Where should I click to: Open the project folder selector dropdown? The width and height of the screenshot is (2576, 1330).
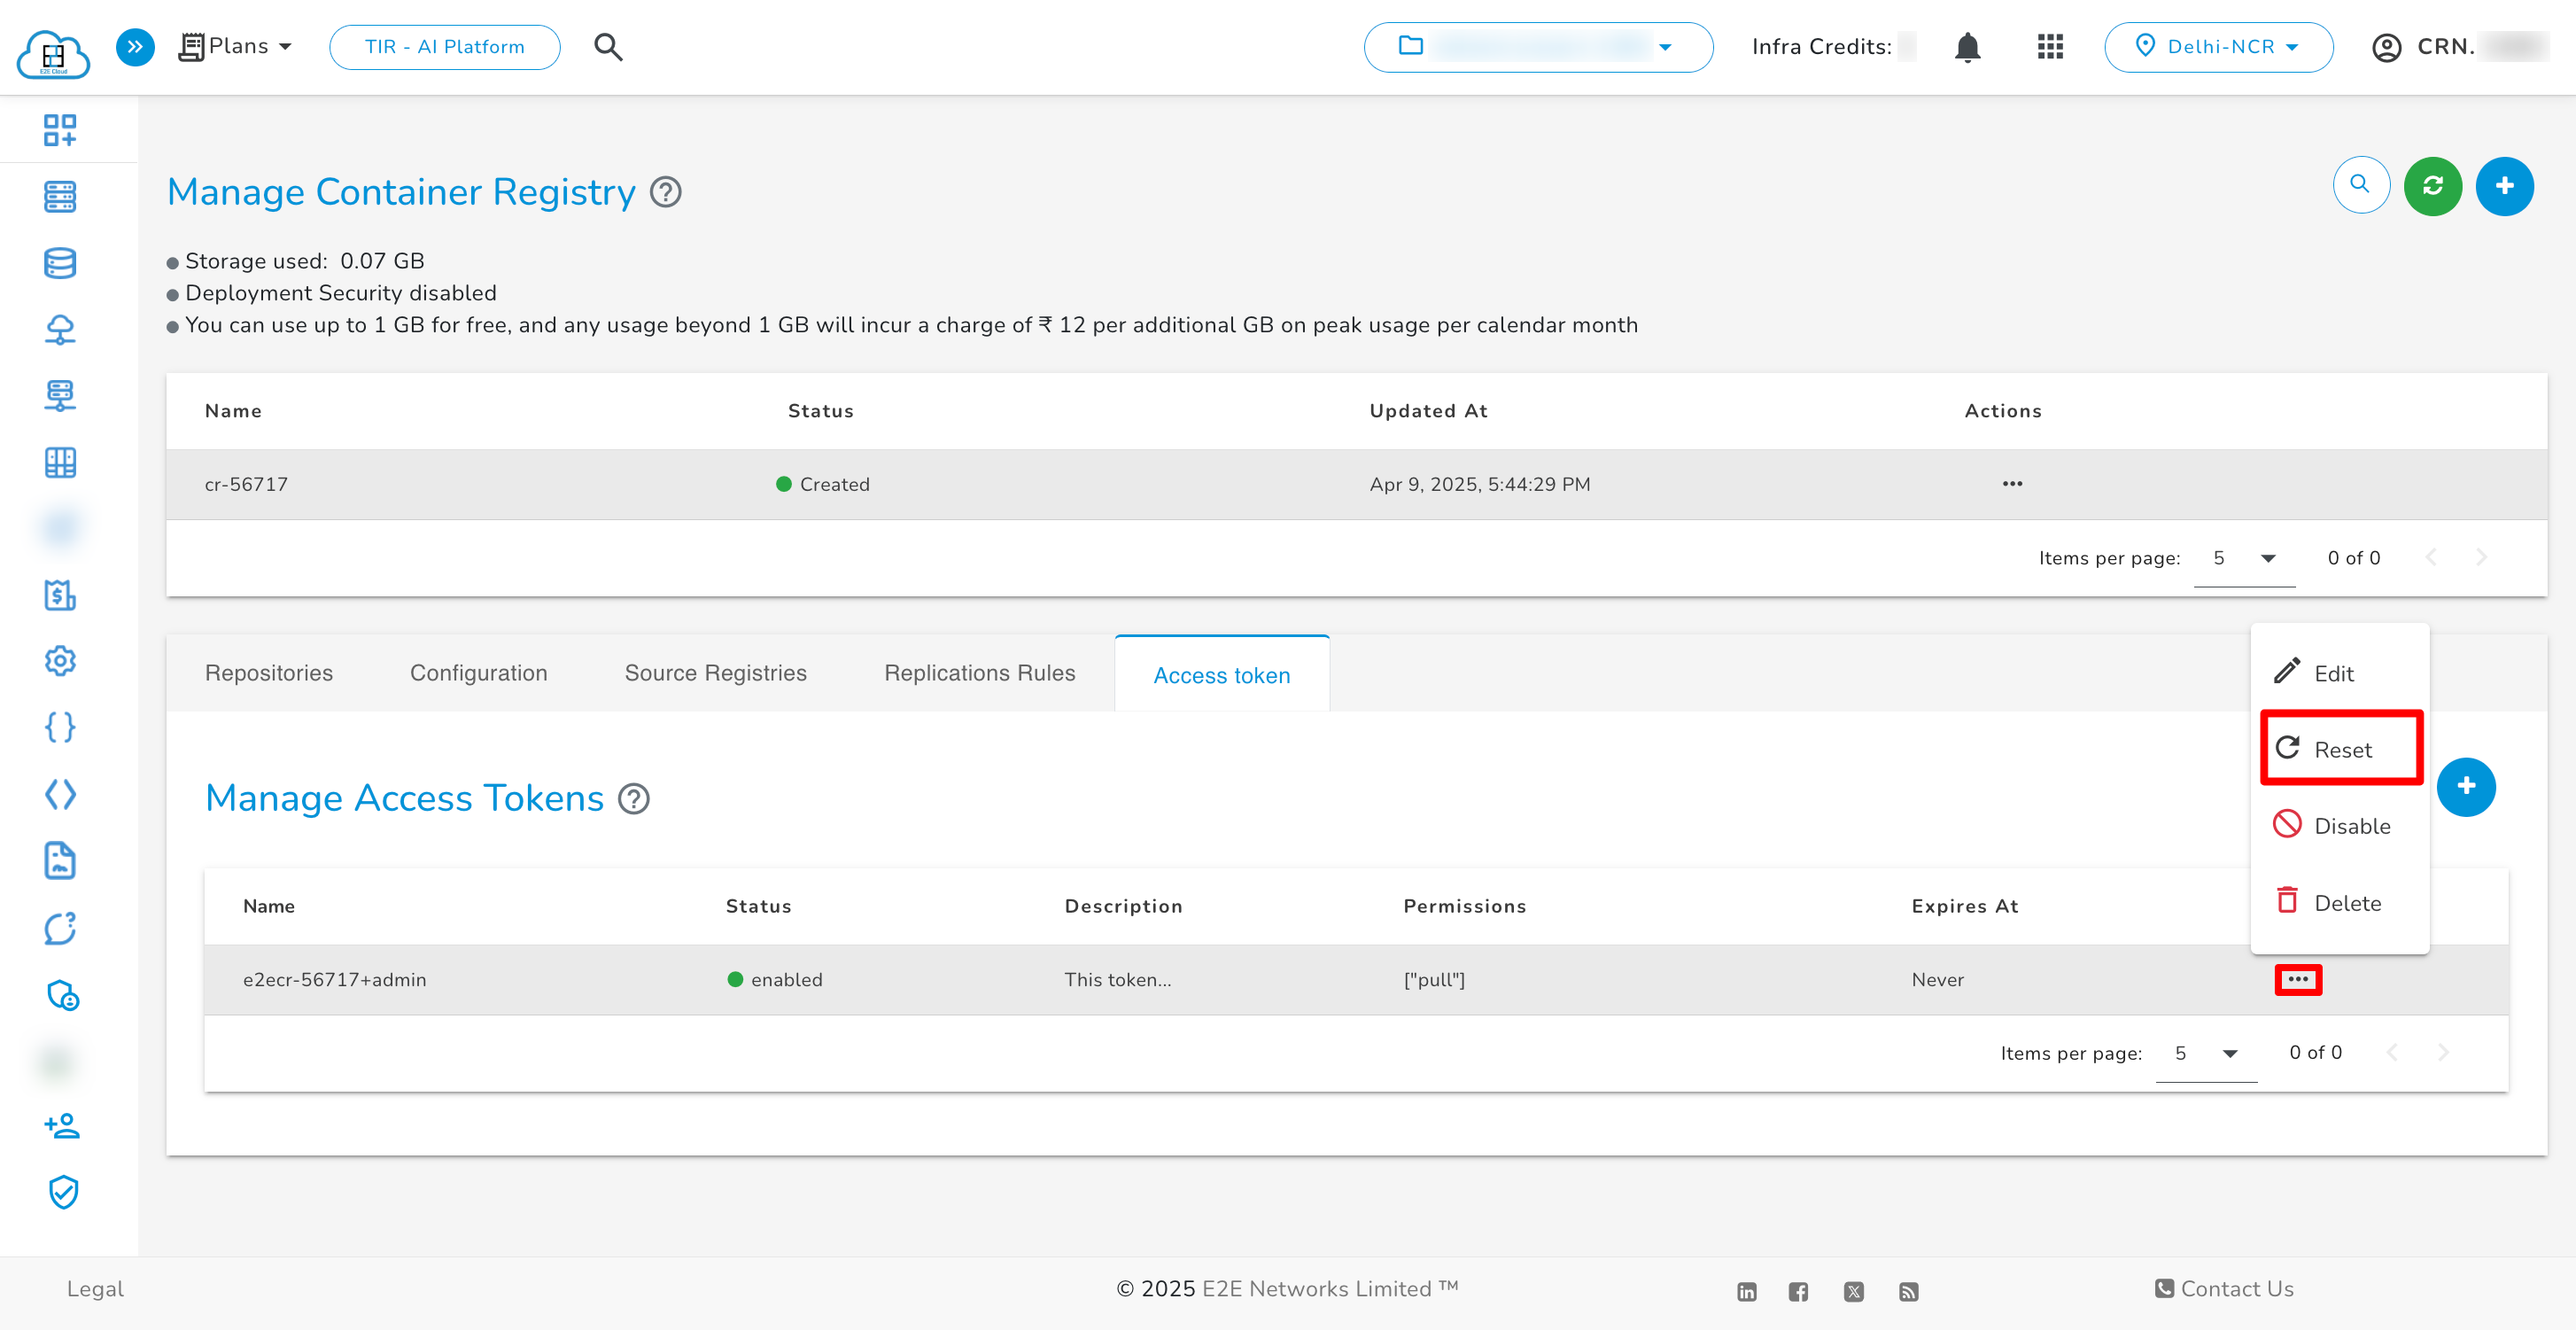tap(1537, 47)
